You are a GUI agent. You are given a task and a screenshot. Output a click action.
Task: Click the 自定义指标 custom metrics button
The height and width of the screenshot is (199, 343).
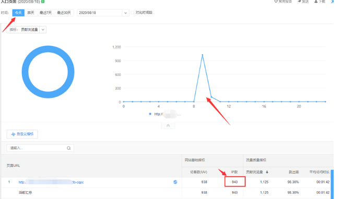tap(22, 134)
